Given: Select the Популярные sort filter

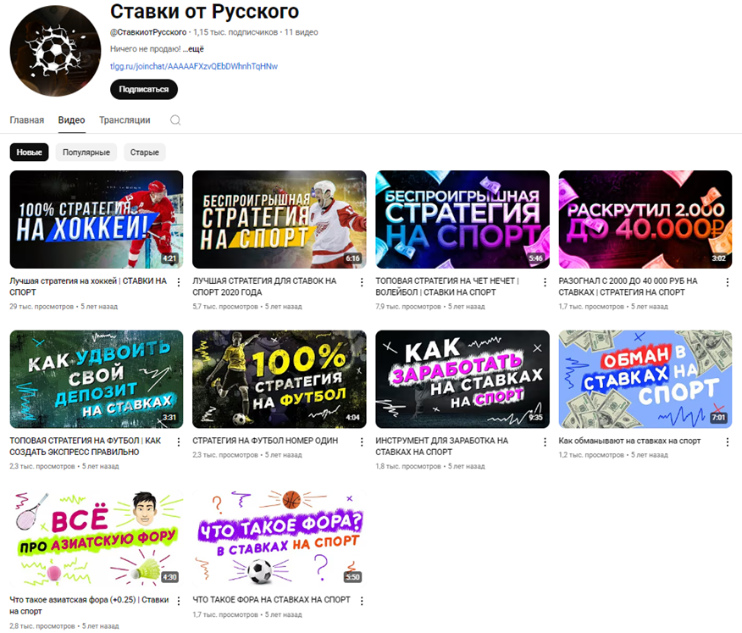Looking at the screenshot, I should click(86, 153).
